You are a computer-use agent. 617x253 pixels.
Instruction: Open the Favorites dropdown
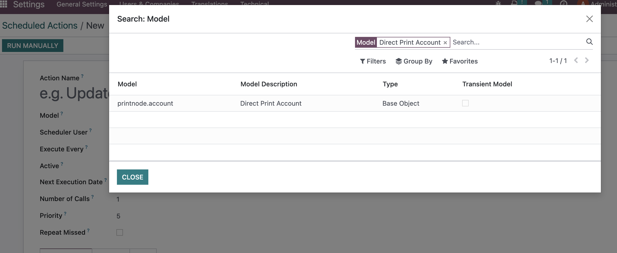coord(460,61)
